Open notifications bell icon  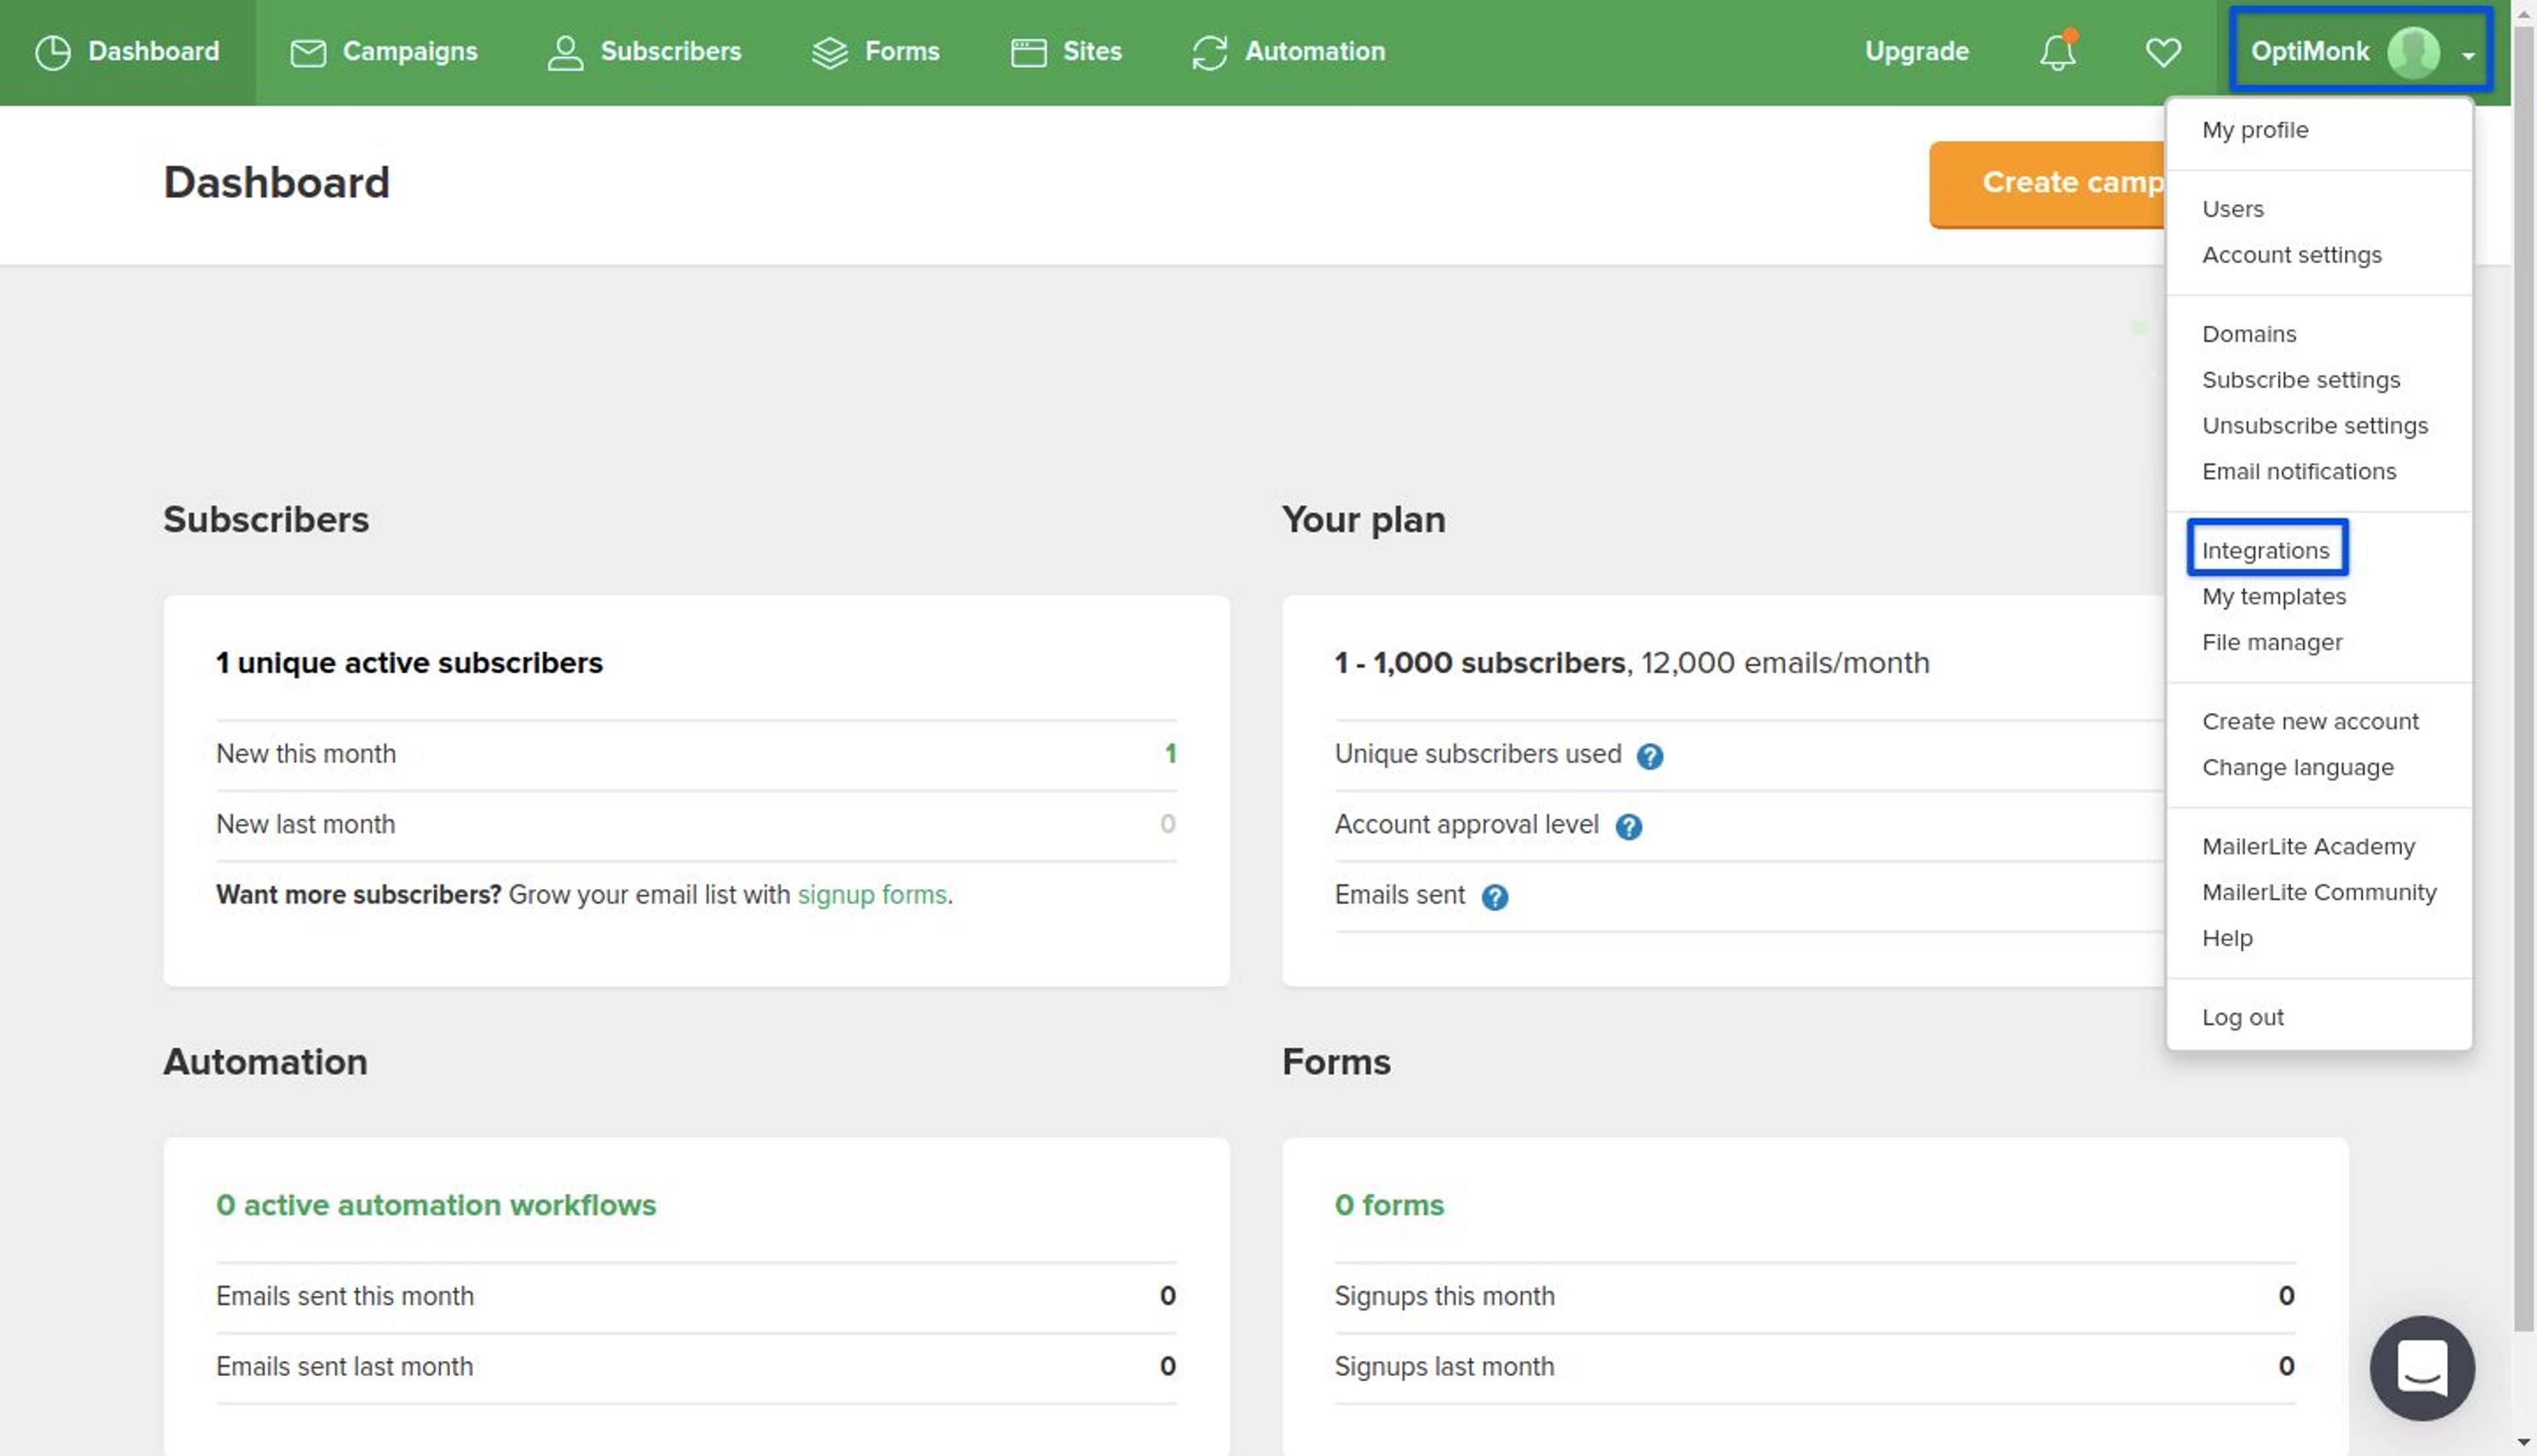click(2058, 52)
